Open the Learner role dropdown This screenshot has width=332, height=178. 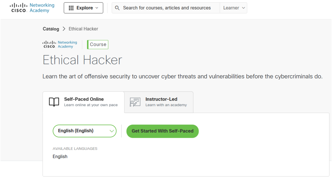tap(234, 8)
